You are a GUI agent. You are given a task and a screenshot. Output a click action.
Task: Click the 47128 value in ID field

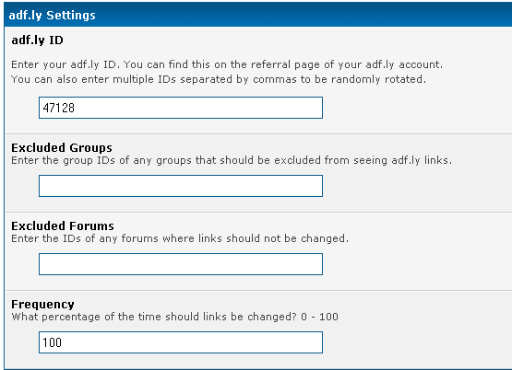tap(59, 108)
